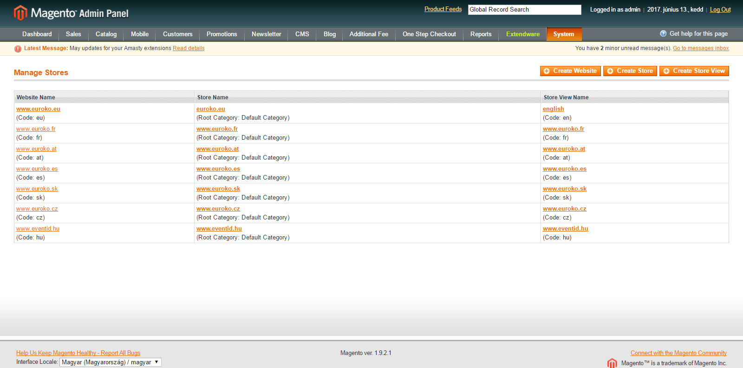Click the Store Name column header
Viewport: 743px width, 368px height.
pos(367,97)
